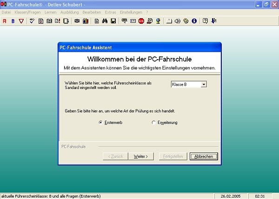279x199 pixels.
Task: Open the Klassen/Fragen menu
Action: coord(27,12)
